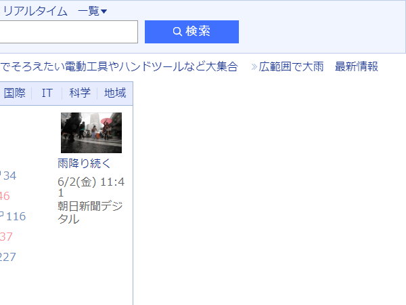The height and width of the screenshot is (305, 406).
Task: Open the 電動工具やハンドツール promo link
Action: point(119,66)
